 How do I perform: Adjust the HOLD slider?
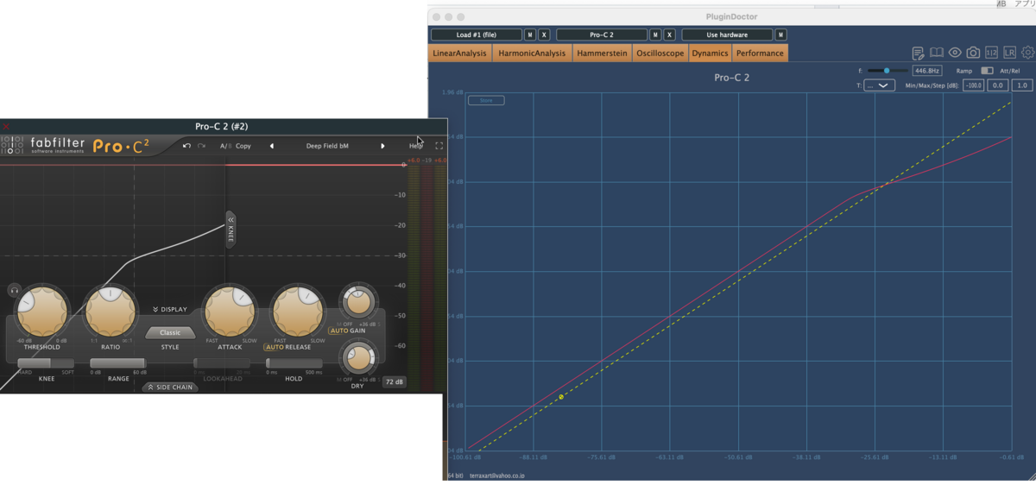tap(294, 363)
